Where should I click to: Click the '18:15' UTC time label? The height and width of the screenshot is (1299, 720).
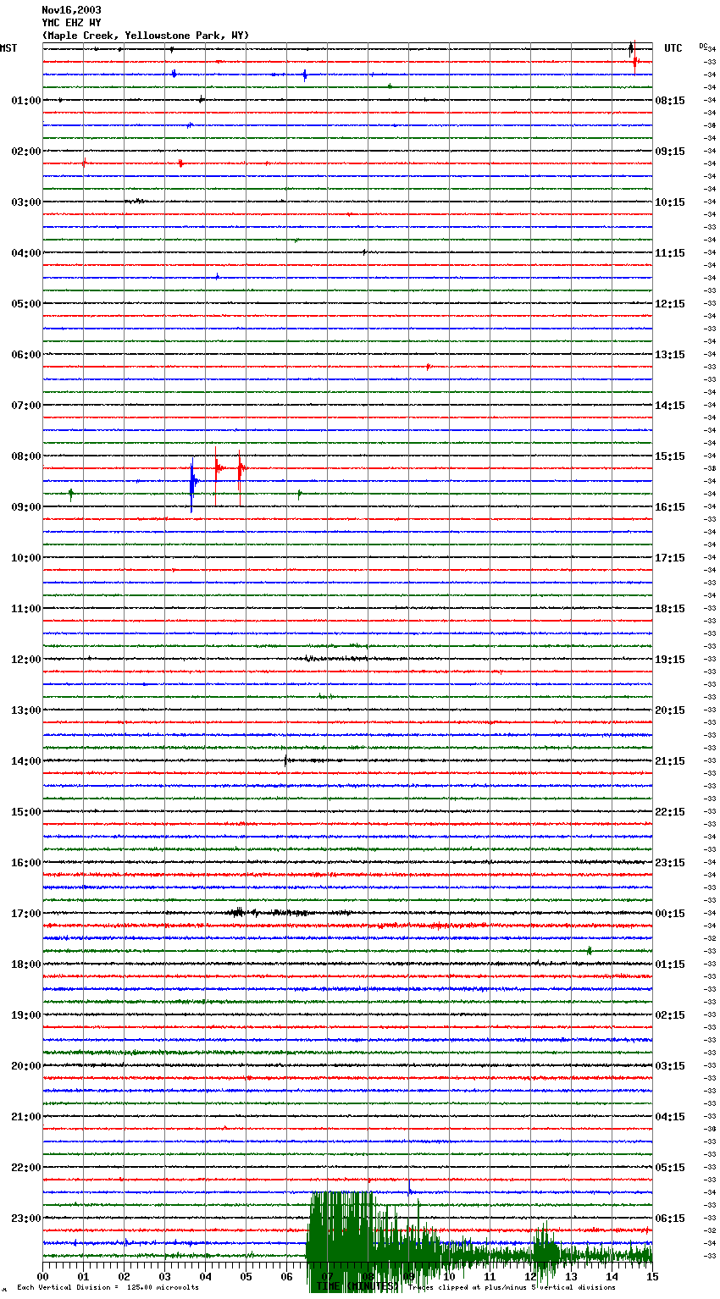click(x=670, y=609)
